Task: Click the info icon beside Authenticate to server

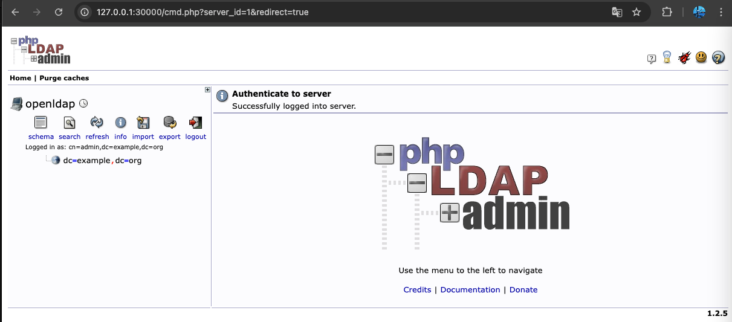Action: [222, 96]
